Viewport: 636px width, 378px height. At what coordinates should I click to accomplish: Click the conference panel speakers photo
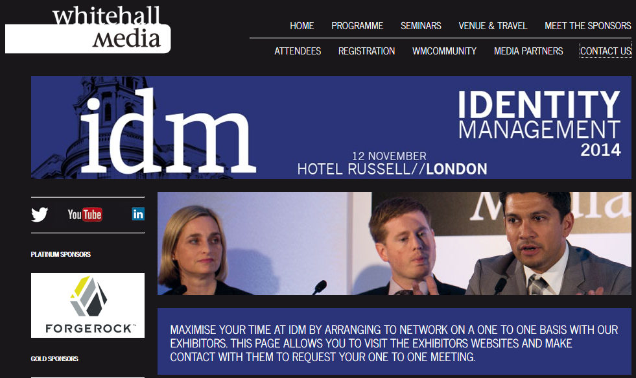(x=394, y=243)
